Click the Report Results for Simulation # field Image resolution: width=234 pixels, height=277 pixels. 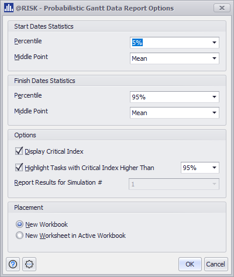point(174,184)
